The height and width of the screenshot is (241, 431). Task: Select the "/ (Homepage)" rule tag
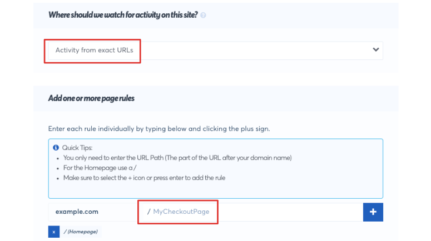[x=81, y=232]
